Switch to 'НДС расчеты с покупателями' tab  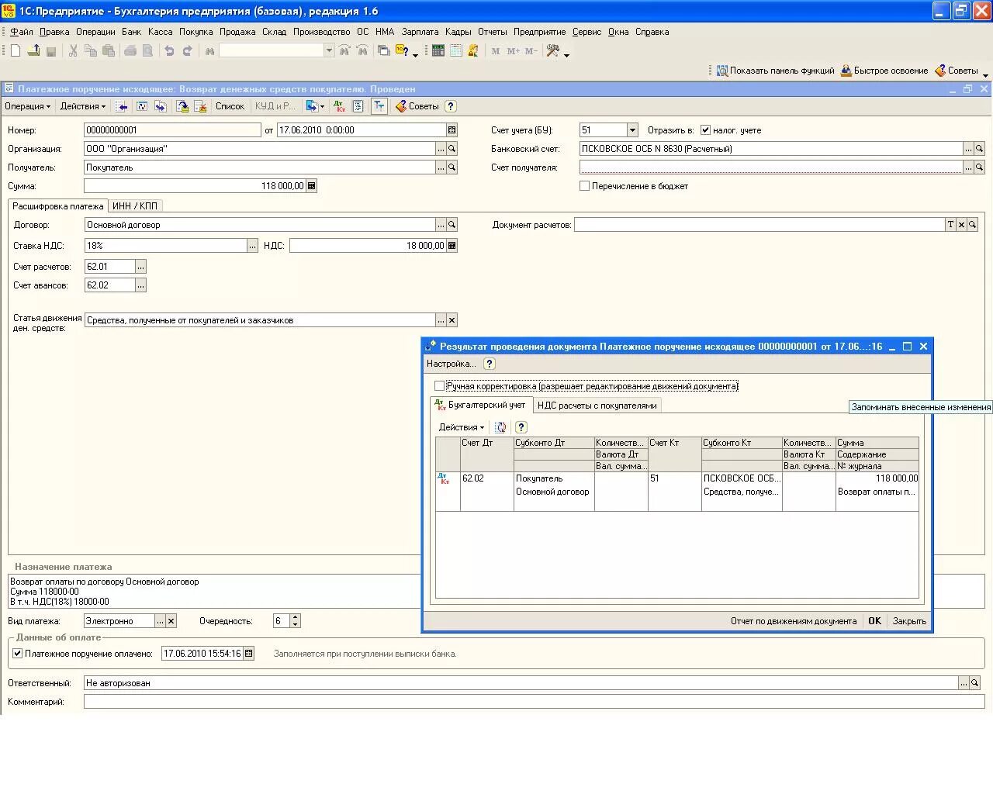coord(597,406)
